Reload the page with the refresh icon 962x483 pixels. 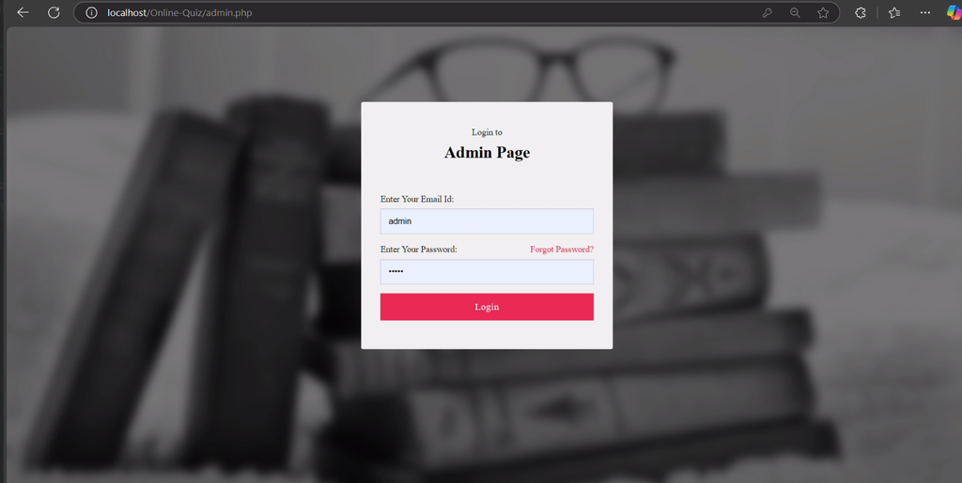pos(54,12)
